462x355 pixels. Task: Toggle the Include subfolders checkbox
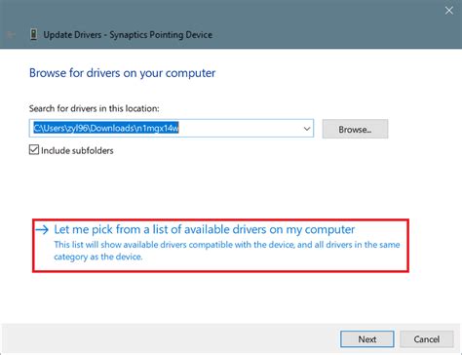pyautogui.click(x=34, y=150)
